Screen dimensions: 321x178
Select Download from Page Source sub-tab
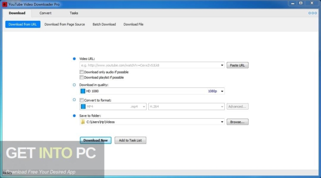point(65,24)
